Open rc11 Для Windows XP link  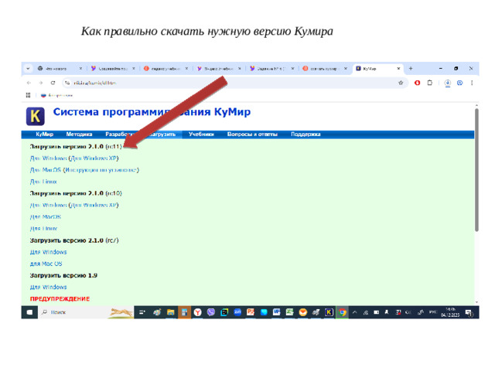[x=94, y=158]
